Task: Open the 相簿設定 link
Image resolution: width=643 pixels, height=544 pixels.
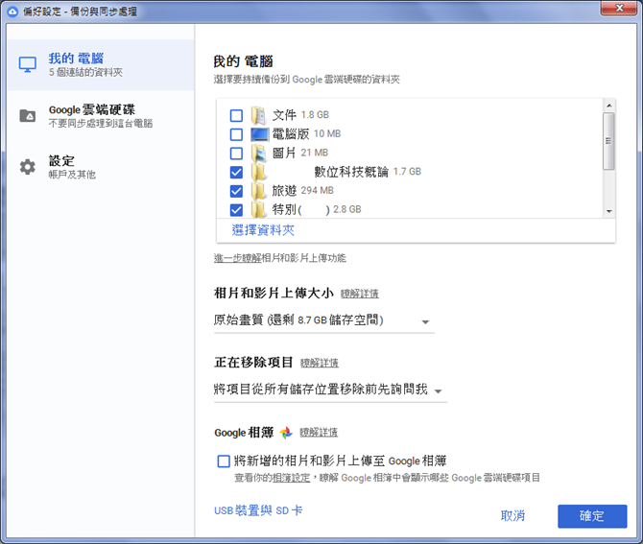Action: point(291,478)
